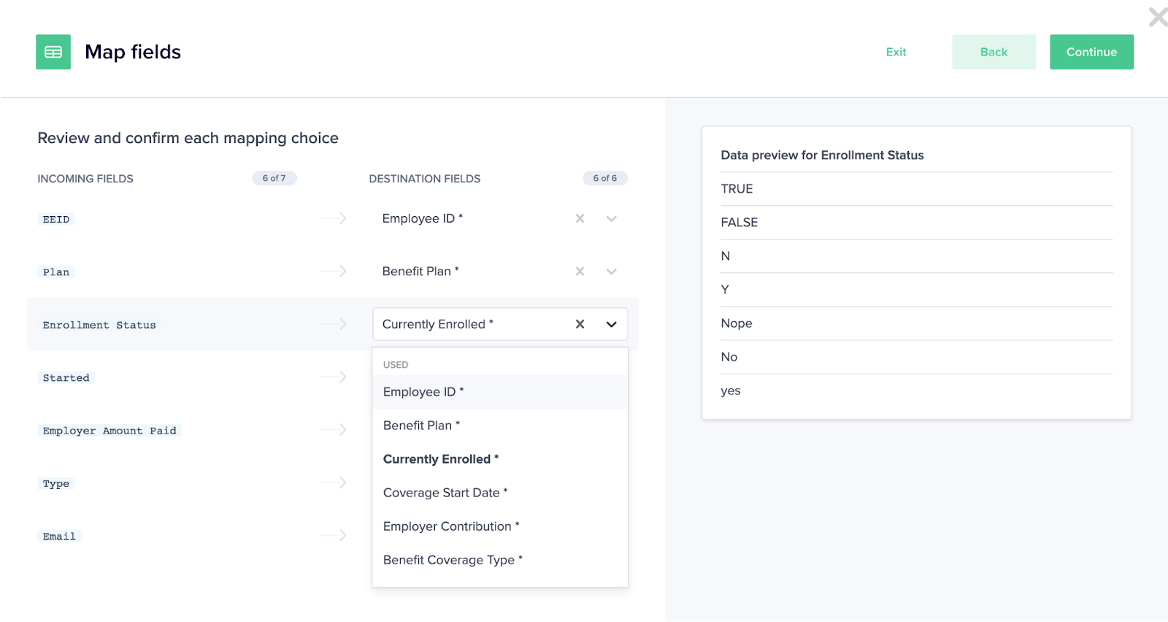The height and width of the screenshot is (622, 1168).
Task: Click the arrow beside Employer Amount Paid
Action: [333, 430]
